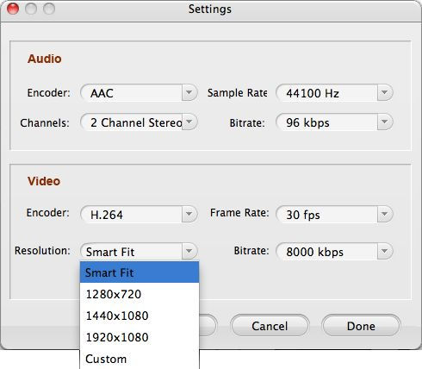Click the partially hidden button left of Cancel
Viewport: 422px width, 369px height.
[x=208, y=326]
